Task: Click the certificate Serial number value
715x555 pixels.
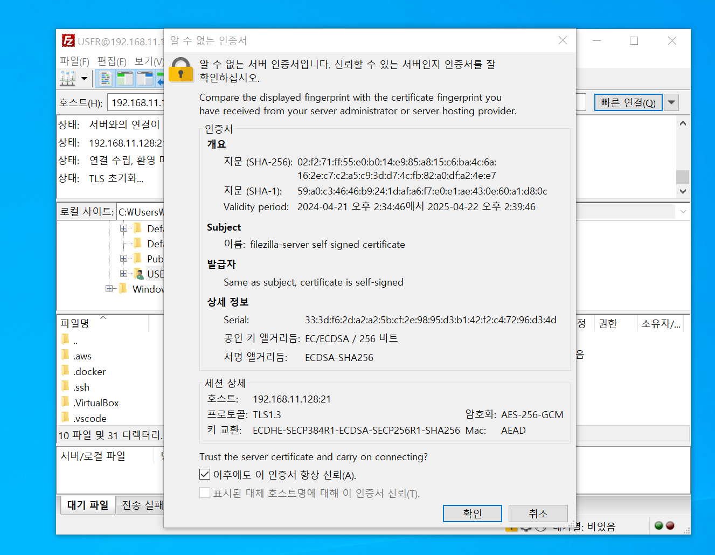Action: (x=431, y=320)
